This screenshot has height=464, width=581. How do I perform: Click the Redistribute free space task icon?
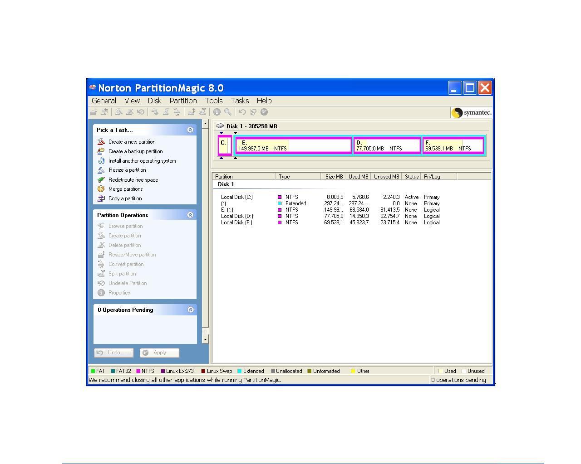point(101,180)
